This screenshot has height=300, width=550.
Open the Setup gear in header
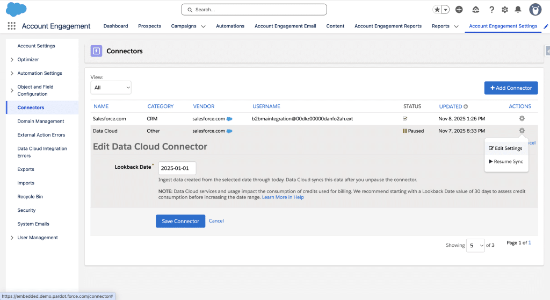[x=504, y=10]
